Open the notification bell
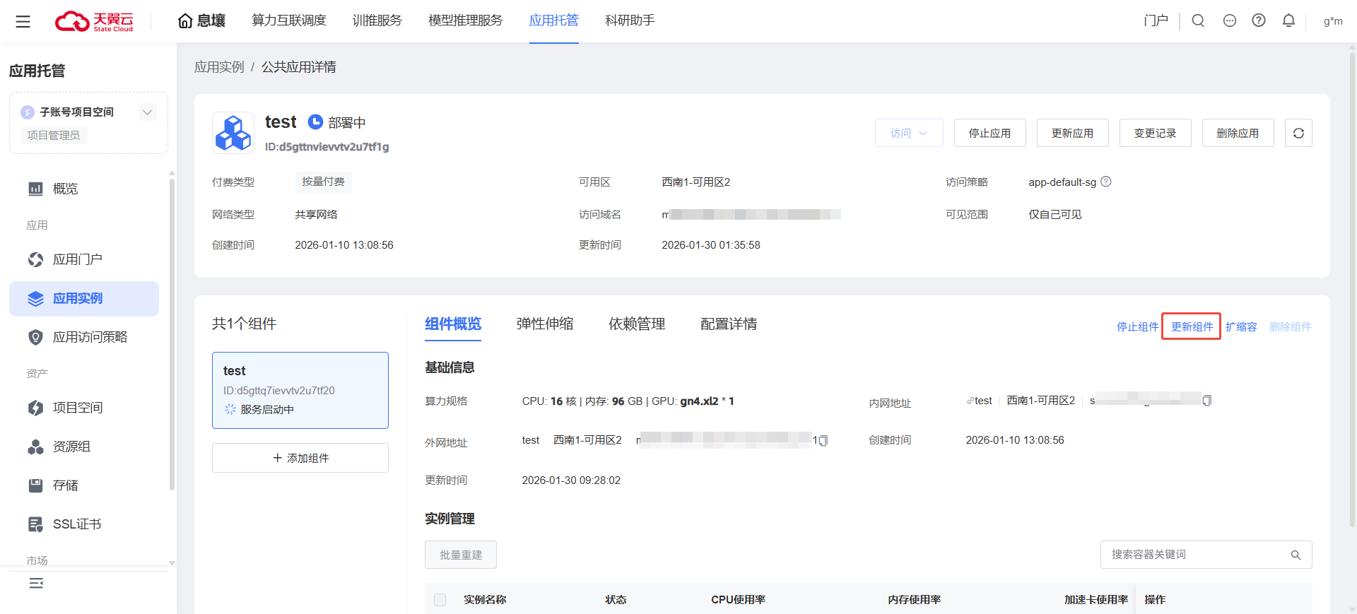Image resolution: width=1357 pixels, height=614 pixels. [1288, 20]
